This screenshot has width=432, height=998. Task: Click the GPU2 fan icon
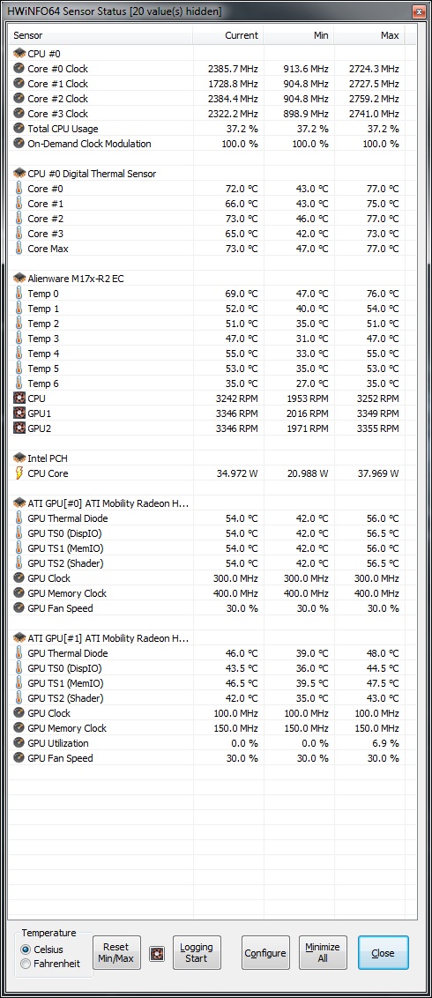(x=19, y=428)
